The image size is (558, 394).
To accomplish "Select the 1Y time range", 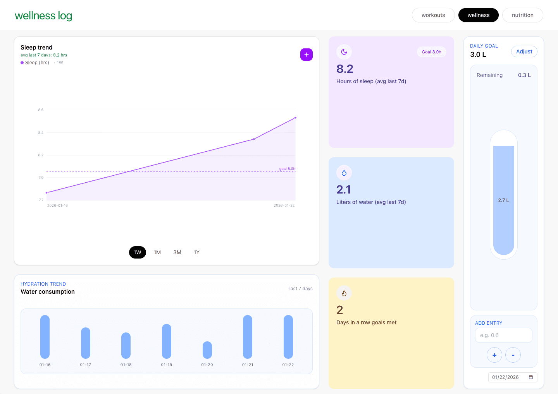I will (196, 252).
